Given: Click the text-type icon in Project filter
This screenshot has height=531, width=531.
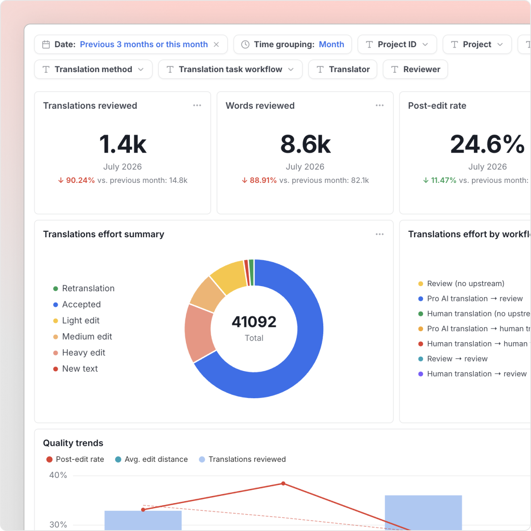Looking at the screenshot, I should coord(455,44).
